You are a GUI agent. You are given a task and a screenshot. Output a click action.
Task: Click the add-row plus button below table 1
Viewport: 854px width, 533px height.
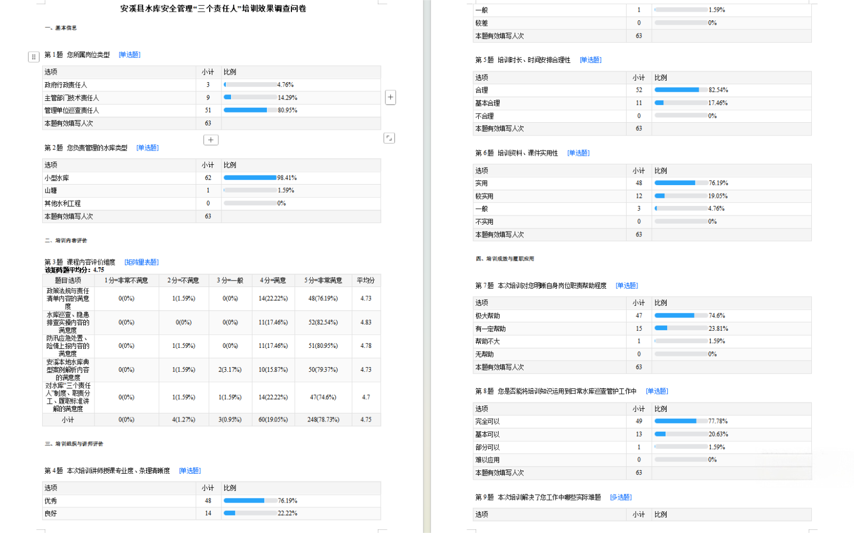[211, 140]
